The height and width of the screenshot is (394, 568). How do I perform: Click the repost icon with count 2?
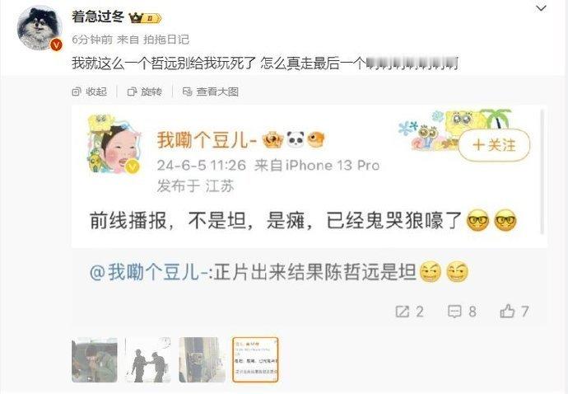point(409,312)
